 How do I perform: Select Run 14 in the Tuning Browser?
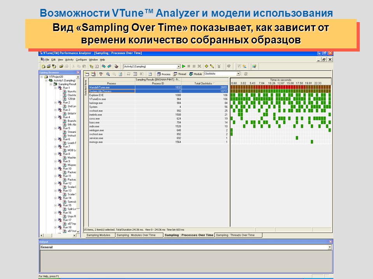click(x=67, y=198)
